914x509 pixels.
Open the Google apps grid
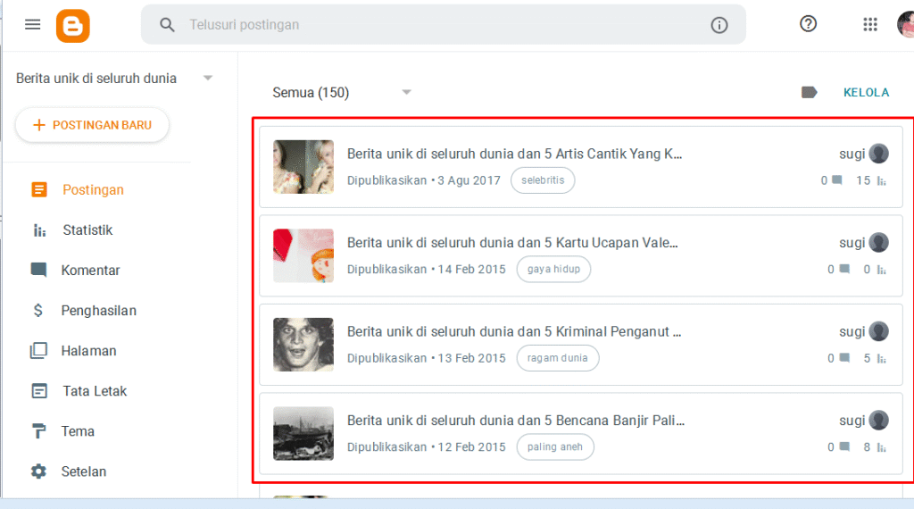(869, 24)
